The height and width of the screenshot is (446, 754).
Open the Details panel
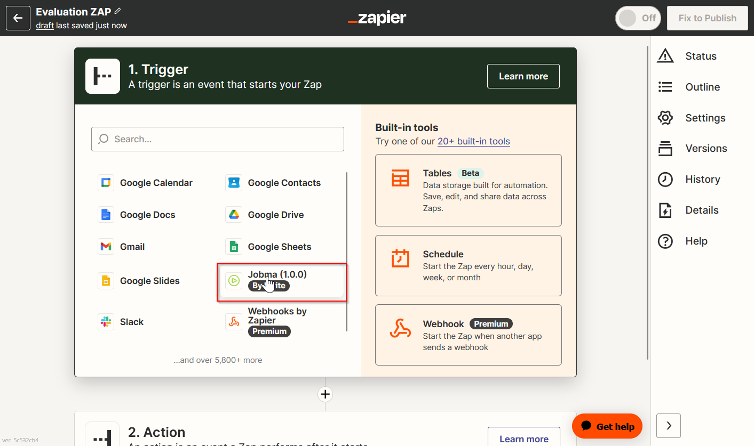coord(689,210)
